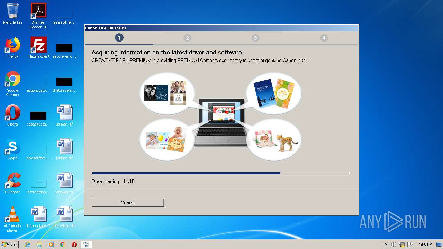
Task: Launch Firefox from desktop
Action: (12, 48)
